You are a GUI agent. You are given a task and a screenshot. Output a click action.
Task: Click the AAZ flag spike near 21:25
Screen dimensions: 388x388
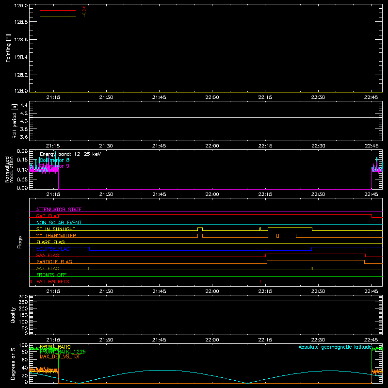pyautogui.click(x=89, y=268)
